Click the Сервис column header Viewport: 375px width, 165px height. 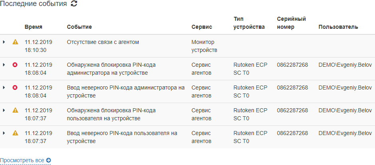[202, 27]
